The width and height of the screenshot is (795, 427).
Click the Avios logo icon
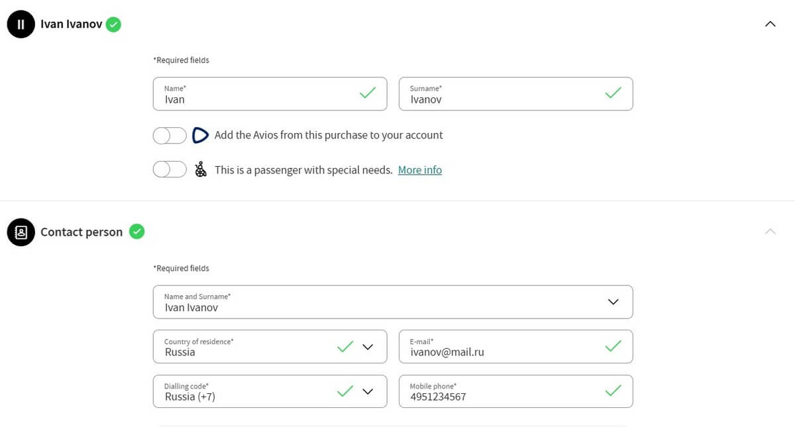200,136
